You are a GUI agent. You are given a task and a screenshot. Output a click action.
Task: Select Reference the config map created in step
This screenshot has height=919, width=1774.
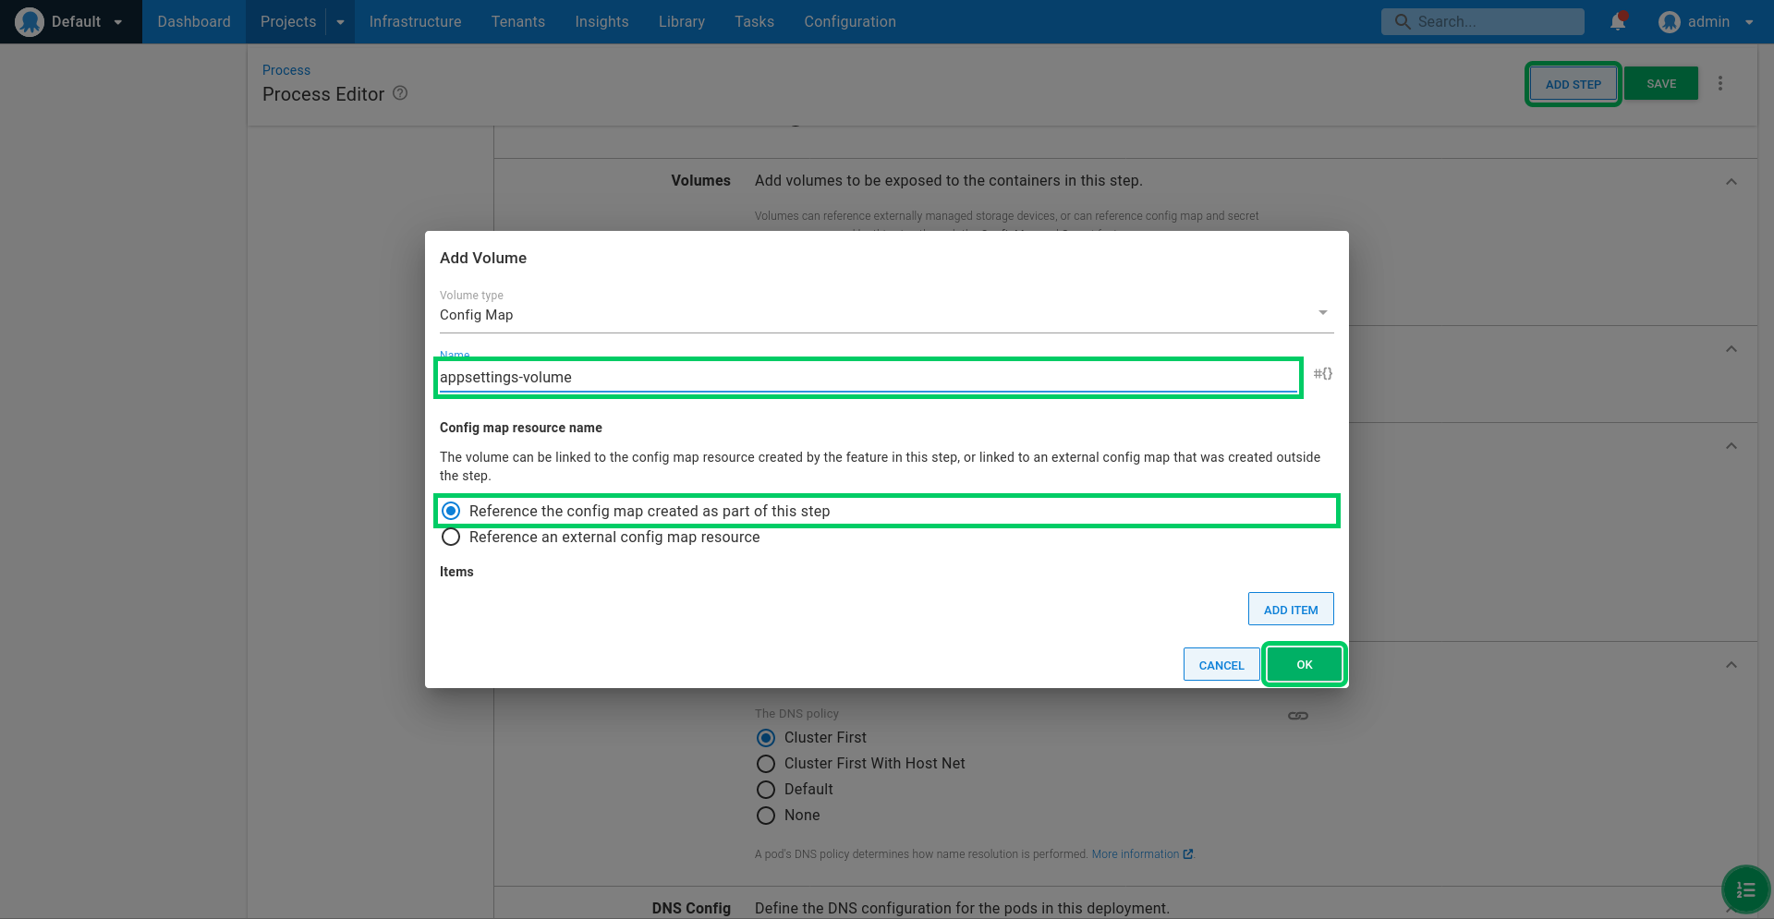636,511
